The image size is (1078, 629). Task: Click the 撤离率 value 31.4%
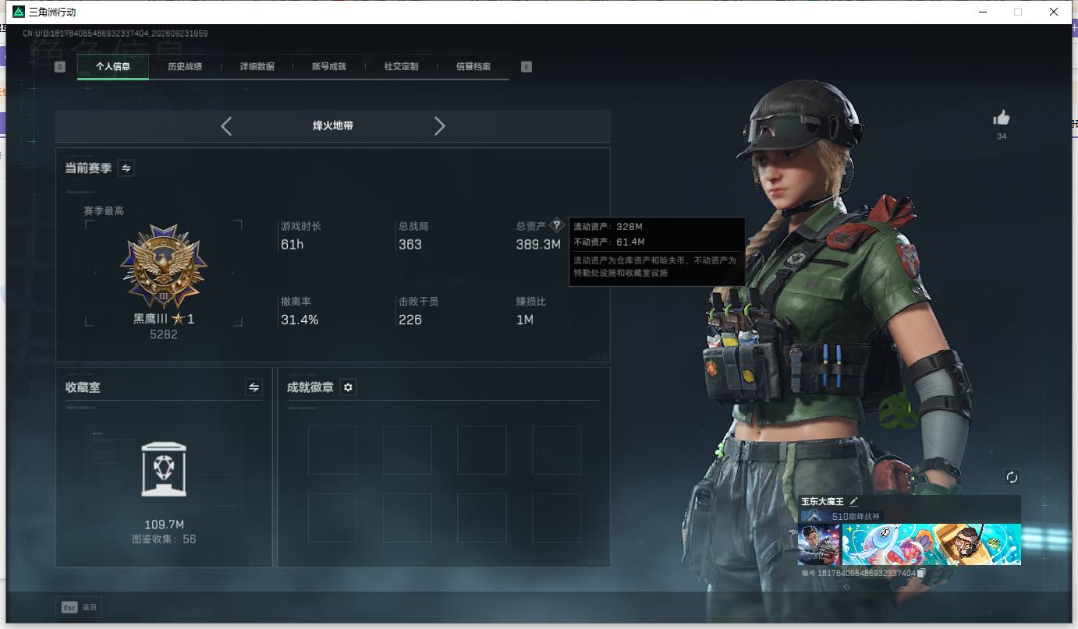click(x=300, y=320)
